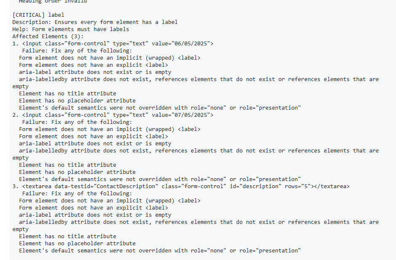396x260 pixels.
Task: Click "Failure: Fix any of the following" under element 3
Action: (77, 193)
